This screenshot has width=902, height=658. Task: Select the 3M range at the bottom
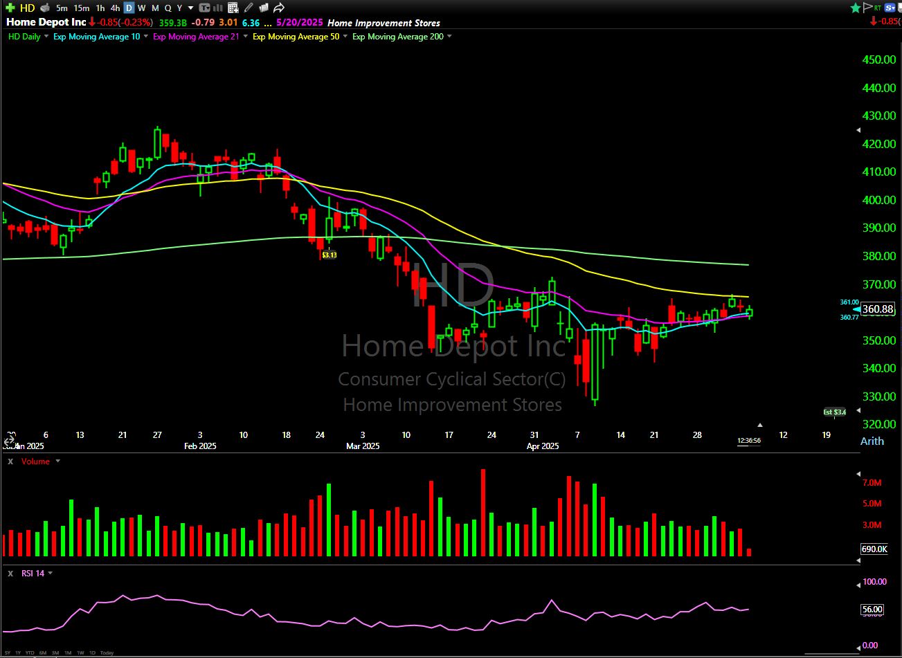55,652
